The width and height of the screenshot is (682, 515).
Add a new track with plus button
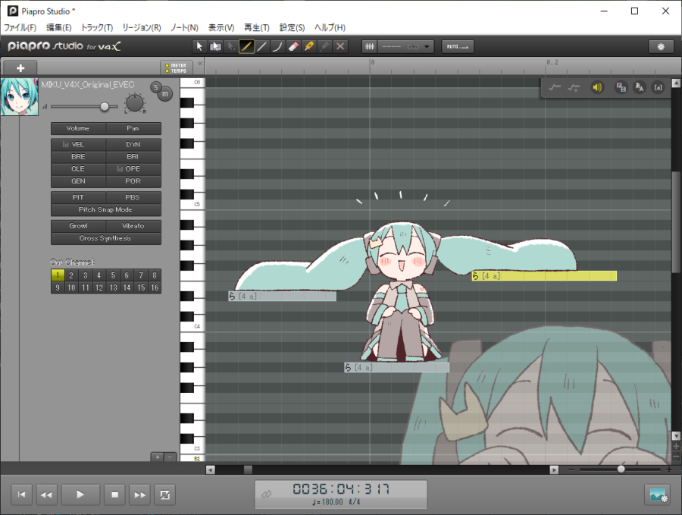click(x=20, y=68)
